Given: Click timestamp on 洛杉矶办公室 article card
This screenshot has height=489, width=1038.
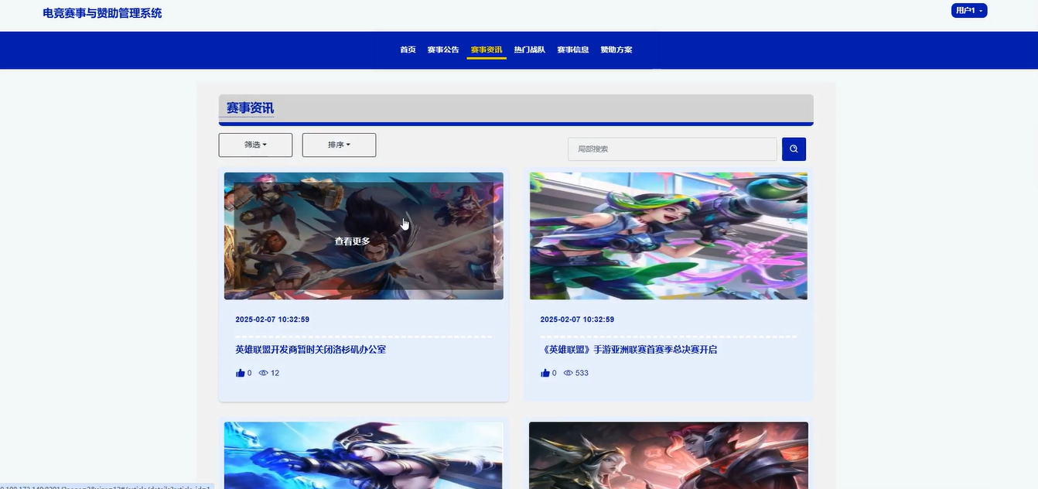Looking at the screenshot, I should [272, 320].
